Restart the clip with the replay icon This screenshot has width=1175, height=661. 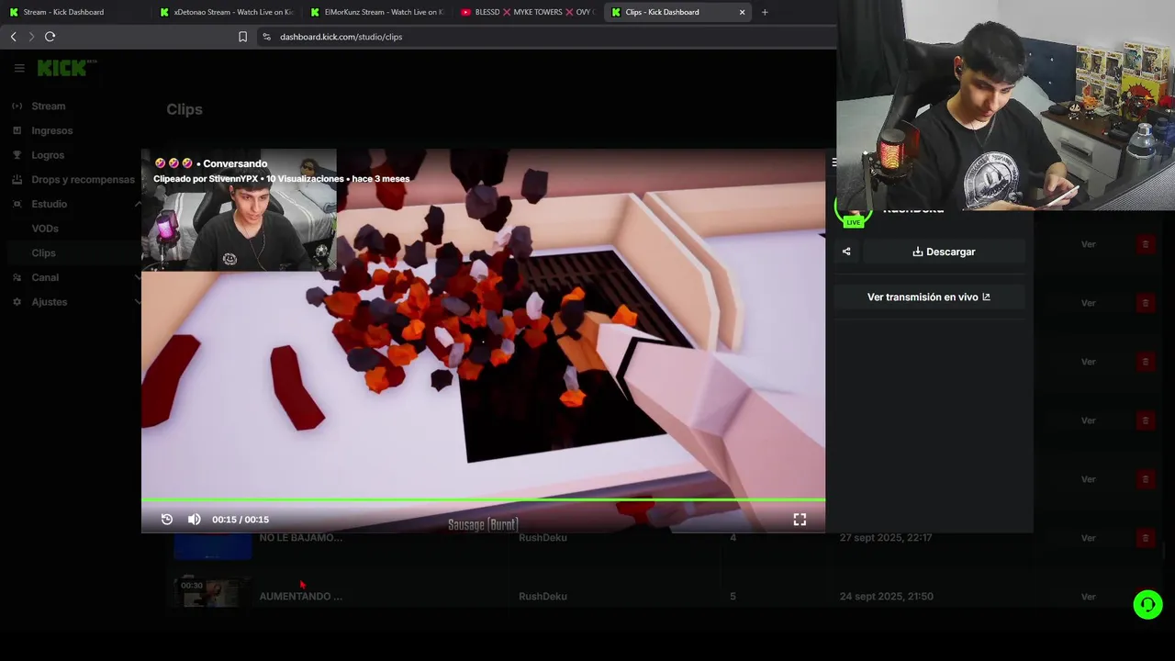(x=167, y=520)
